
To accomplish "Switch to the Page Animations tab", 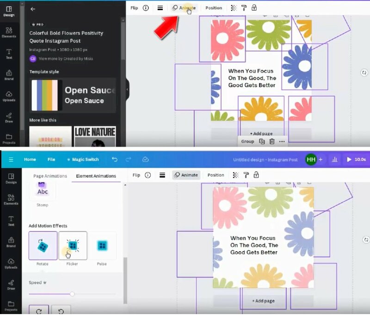I will 50,176.
